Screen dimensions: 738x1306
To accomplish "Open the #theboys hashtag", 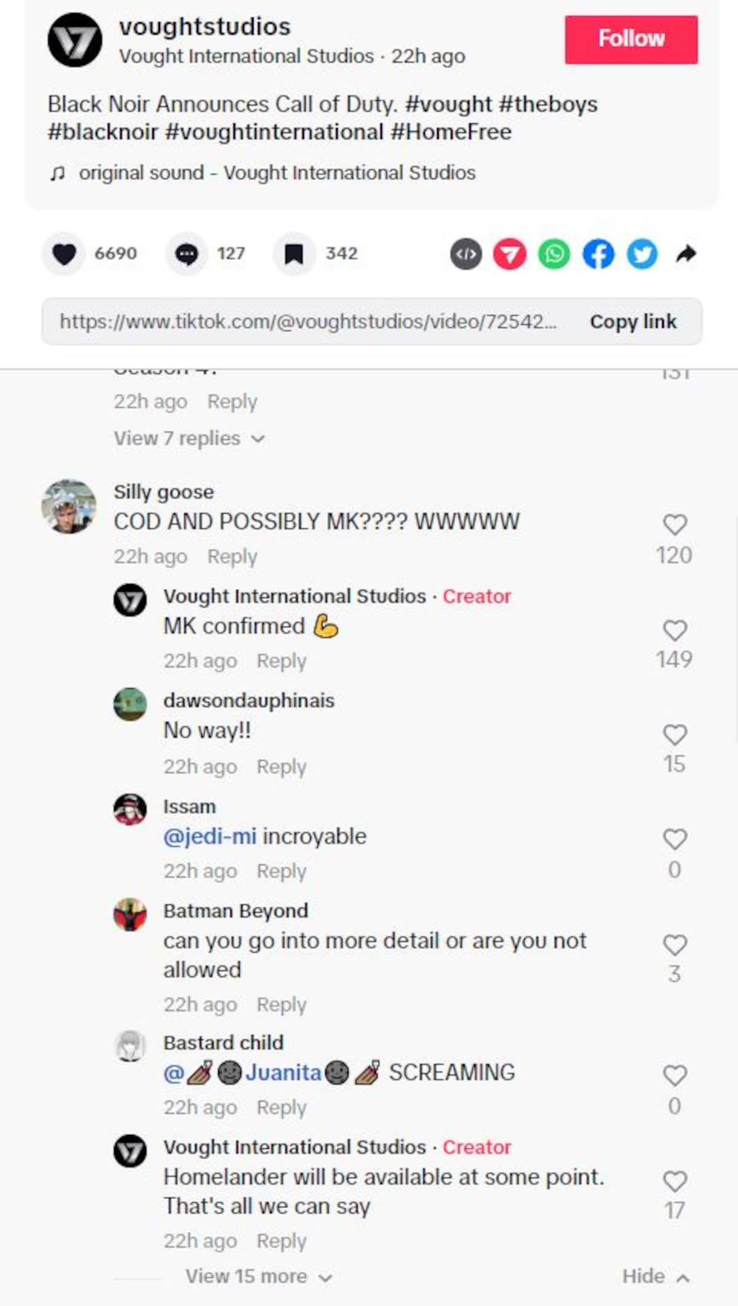I will point(548,104).
